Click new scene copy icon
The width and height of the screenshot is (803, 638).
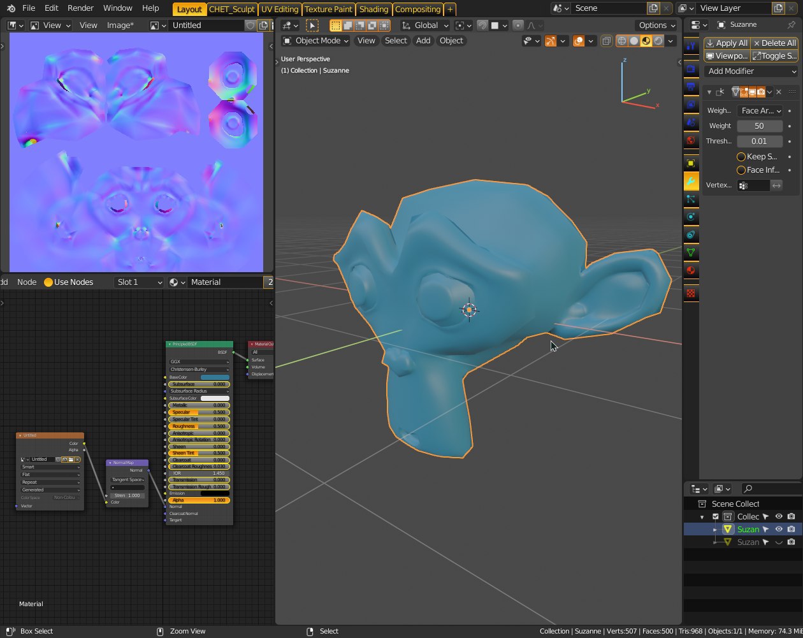pyautogui.click(x=653, y=8)
